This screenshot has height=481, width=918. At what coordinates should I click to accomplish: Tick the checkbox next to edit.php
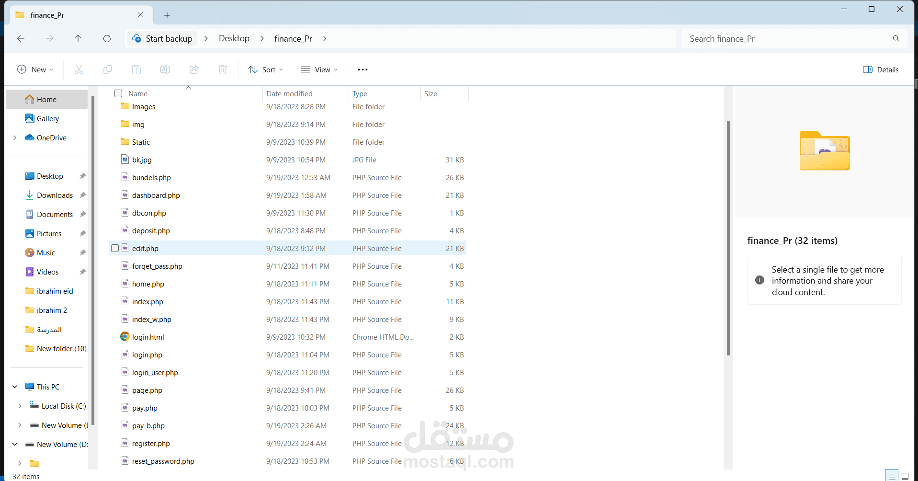point(115,248)
